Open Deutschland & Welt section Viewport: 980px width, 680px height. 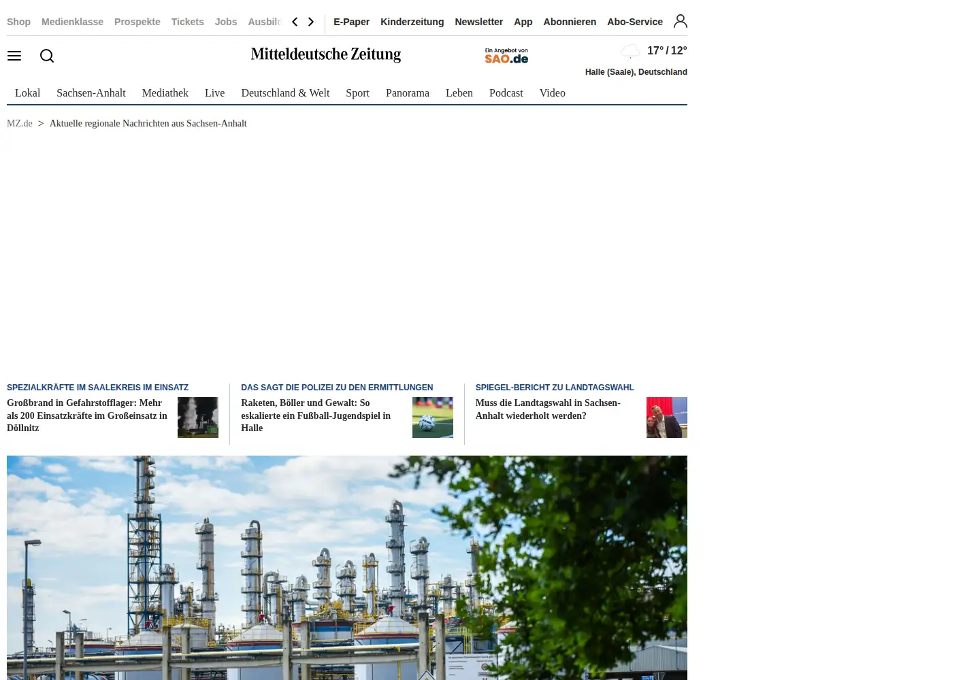click(x=285, y=93)
